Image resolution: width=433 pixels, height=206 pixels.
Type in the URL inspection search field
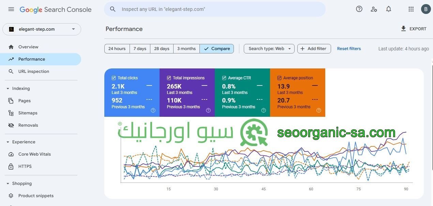[215, 9]
